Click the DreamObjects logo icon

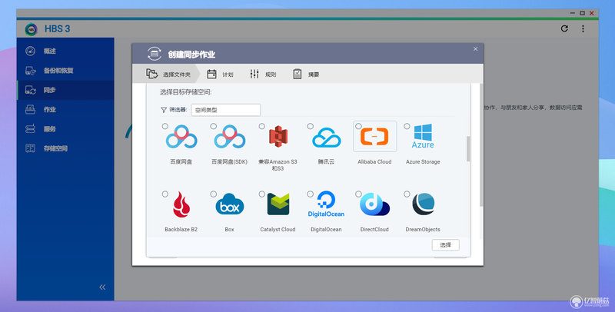click(424, 204)
